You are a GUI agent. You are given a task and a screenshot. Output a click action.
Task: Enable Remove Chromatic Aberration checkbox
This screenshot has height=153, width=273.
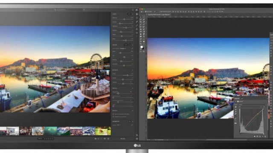[x=113, y=114]
